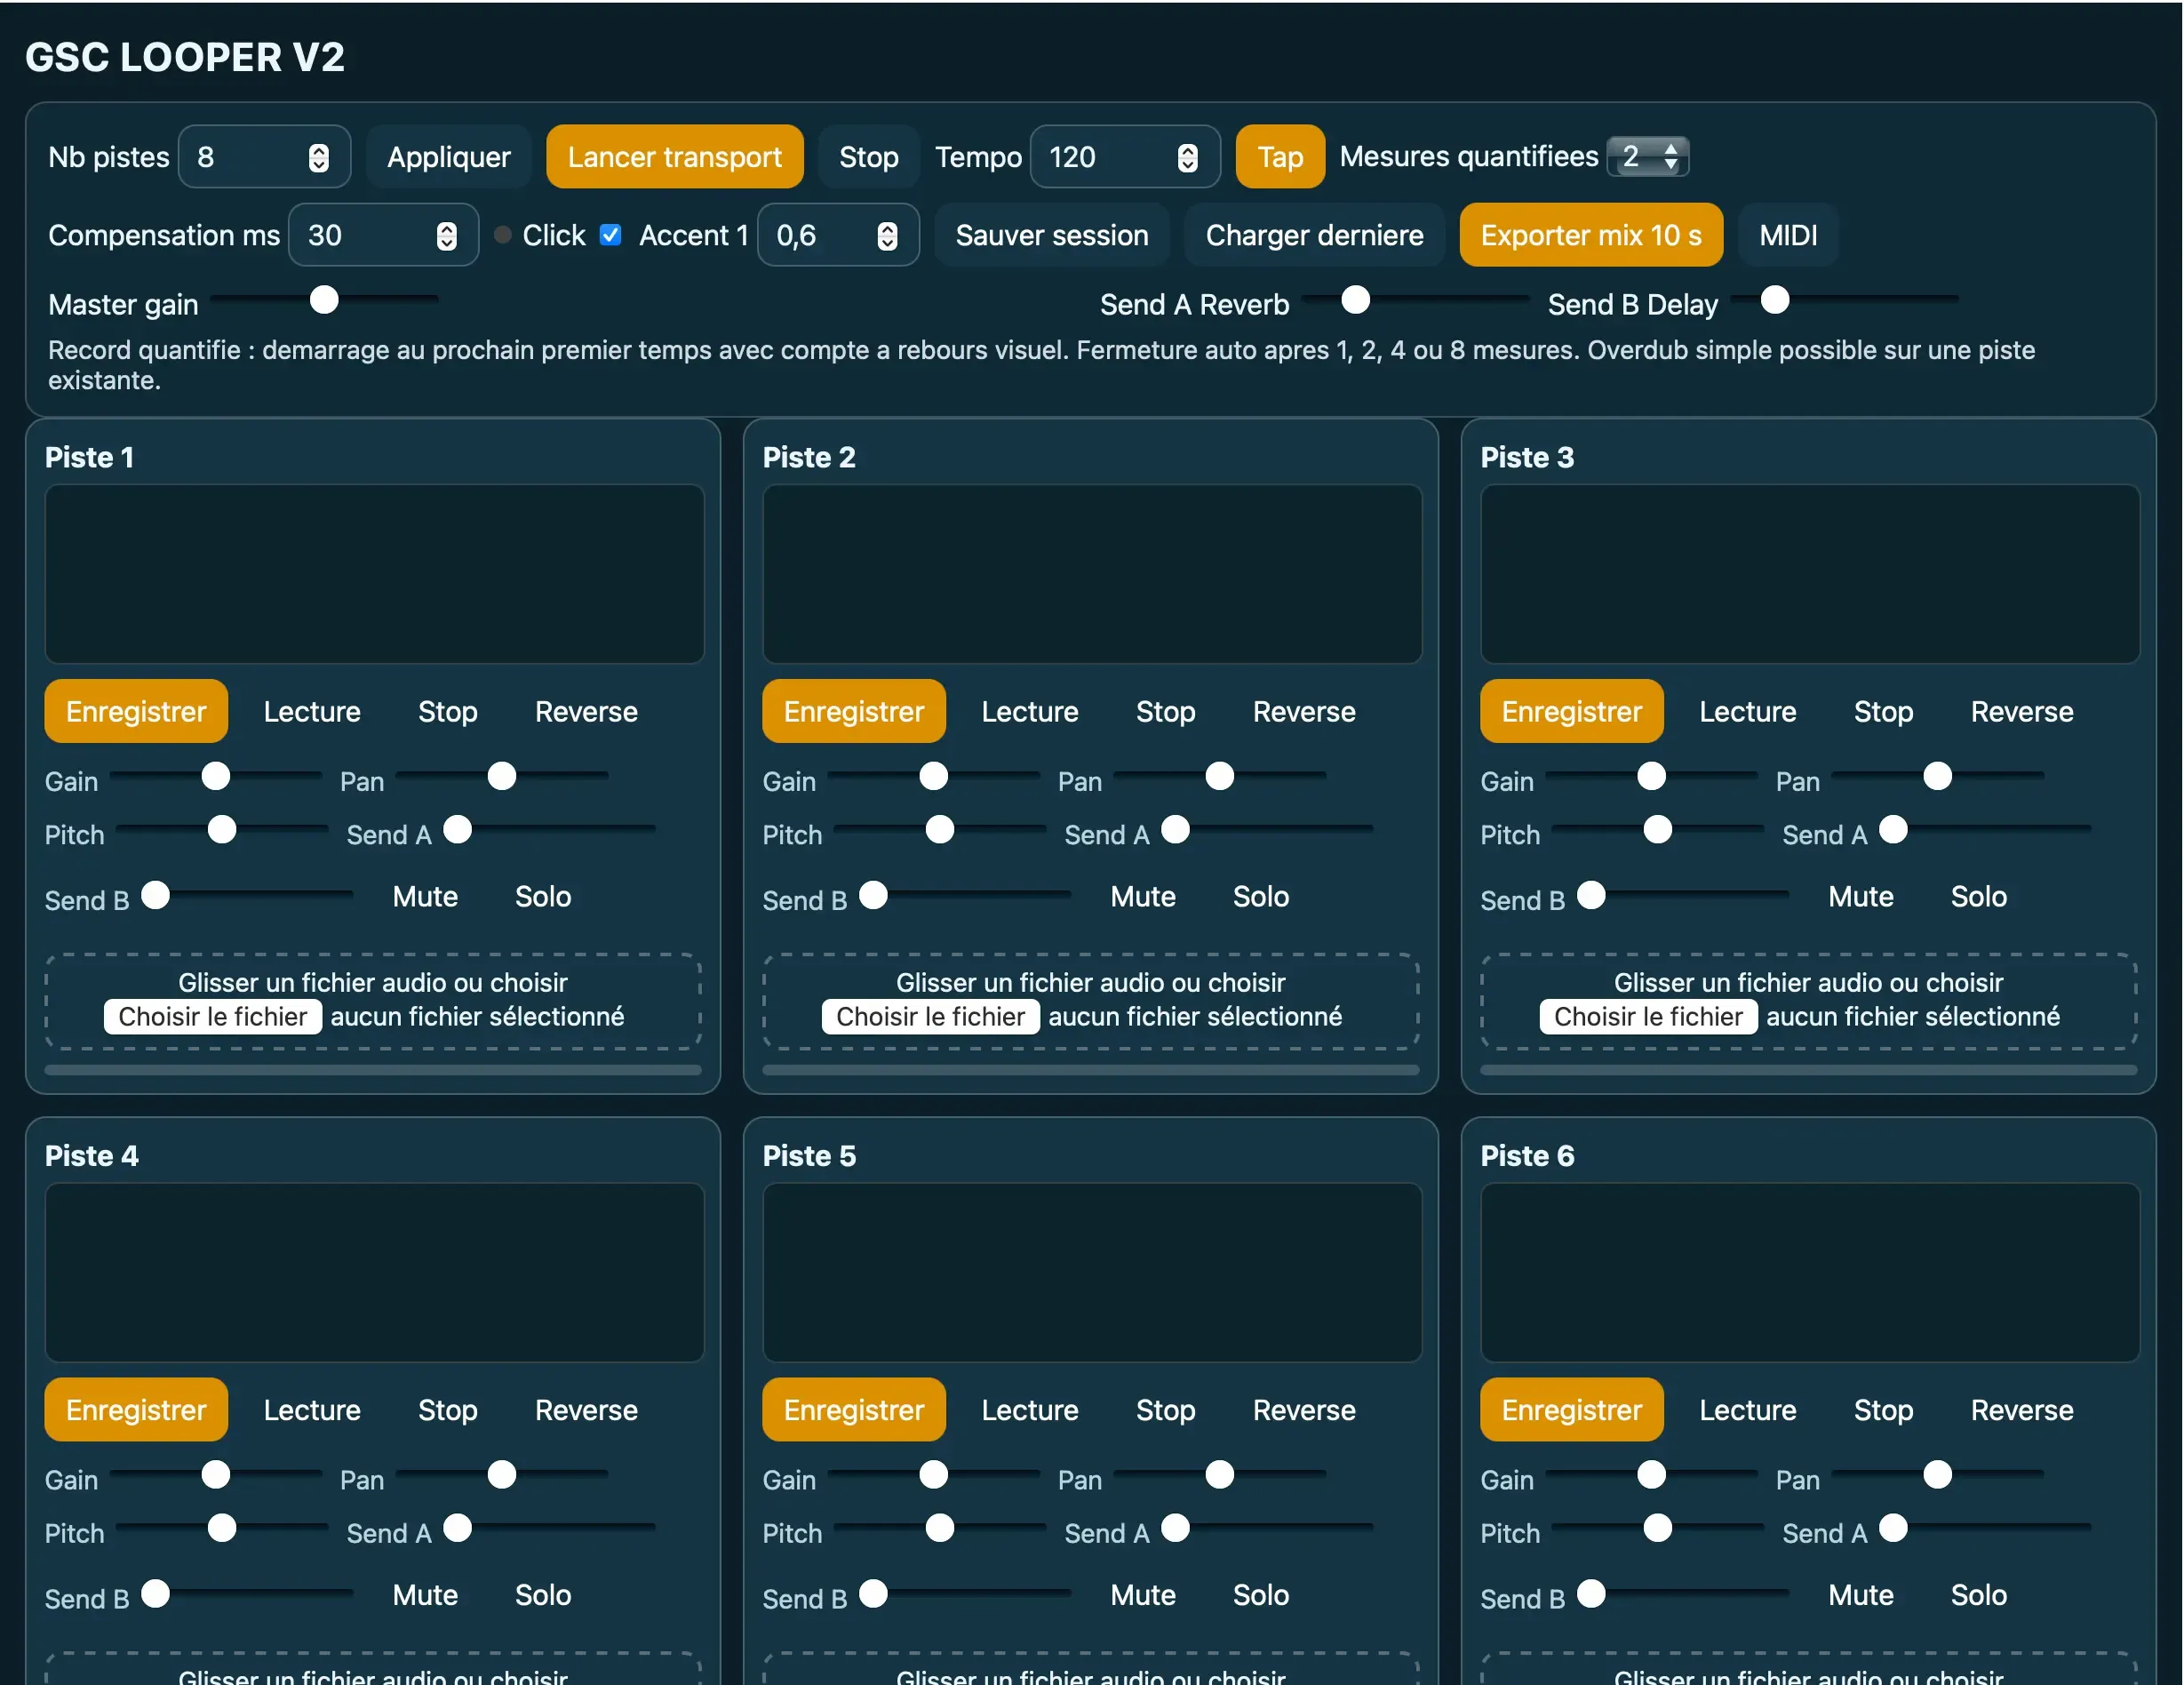Adjust the Send A Reverb slider
Viewport: 2184px width, 1685px height.
pyautogui.click(x=1355, y=299)
